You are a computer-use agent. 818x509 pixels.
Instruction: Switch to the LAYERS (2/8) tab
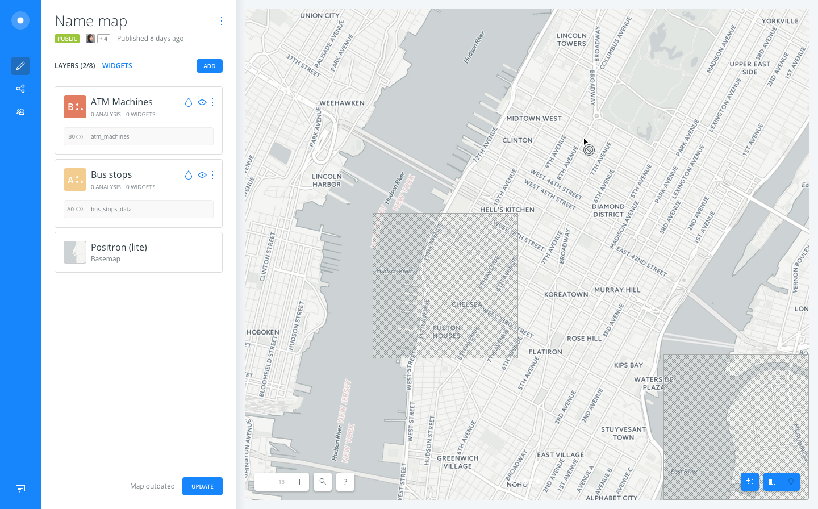pos(75,66)
